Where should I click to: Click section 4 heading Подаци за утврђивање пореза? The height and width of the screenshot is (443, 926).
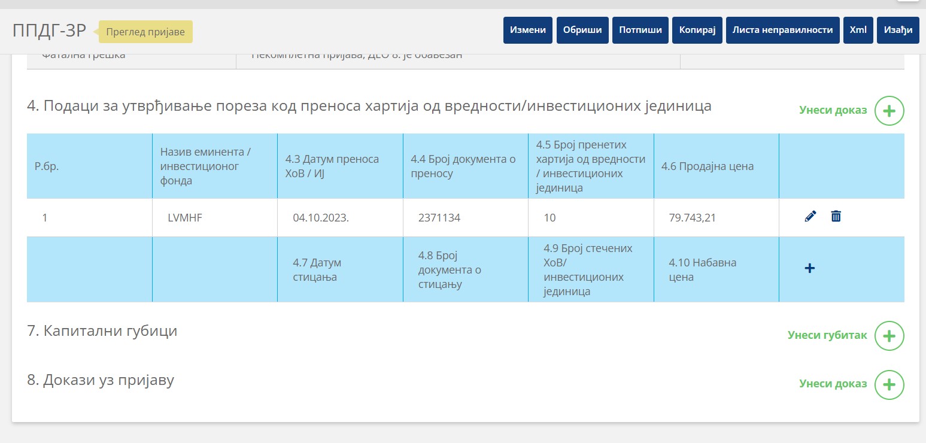(369, 106)
